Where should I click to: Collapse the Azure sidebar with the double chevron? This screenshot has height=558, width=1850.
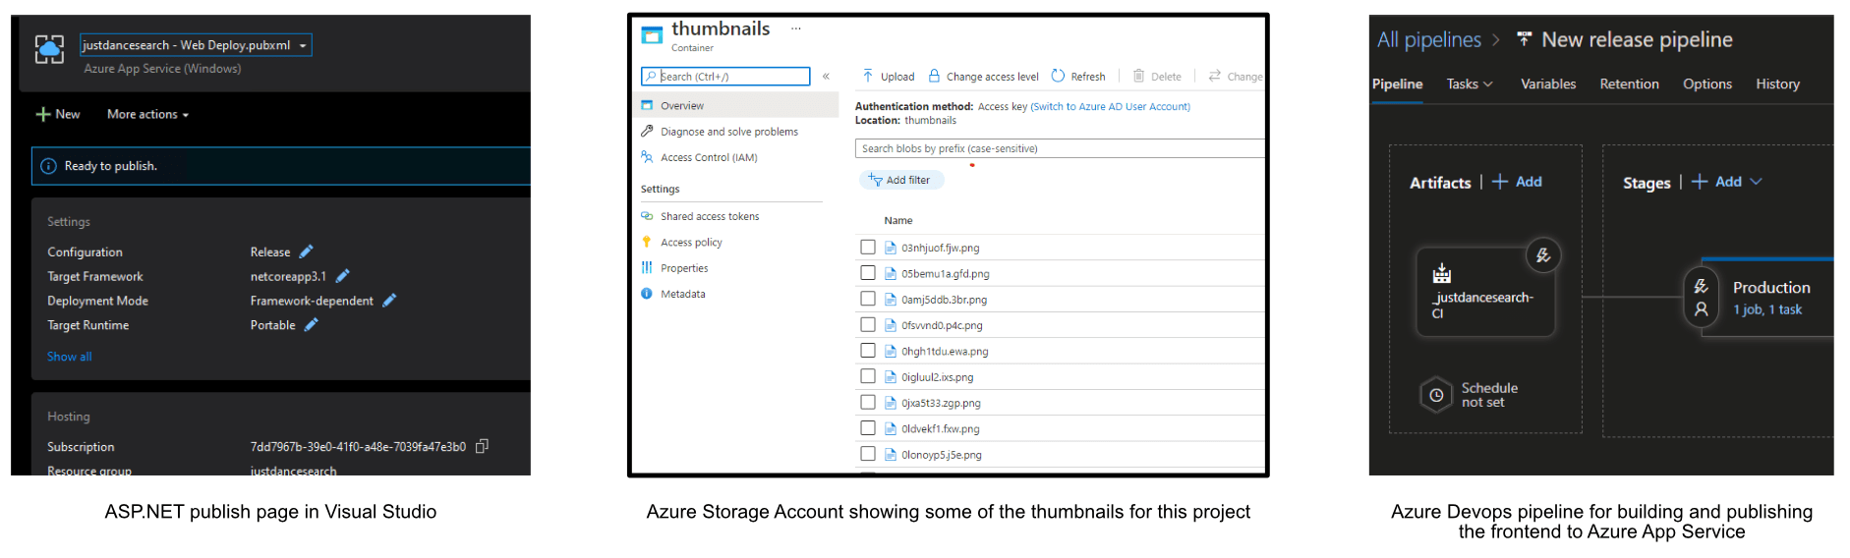pos(826,76)
